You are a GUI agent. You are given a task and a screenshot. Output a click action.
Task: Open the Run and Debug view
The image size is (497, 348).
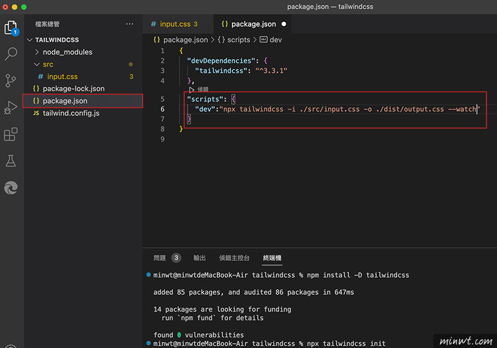[11, 108]
